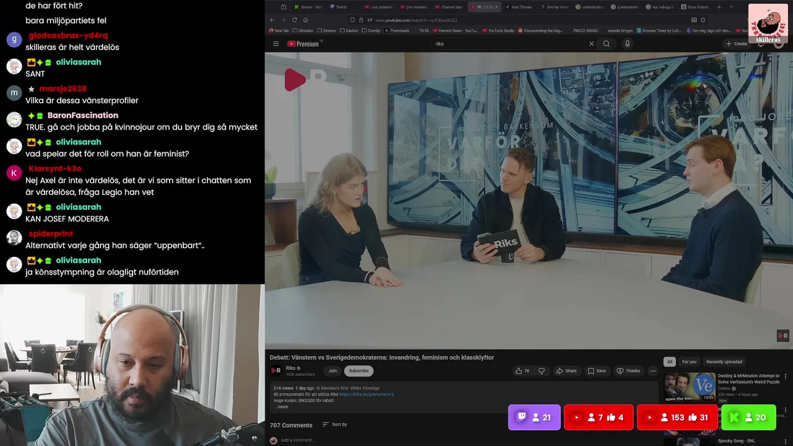Viewport: 793px width, 446px height.
Task: Open the YouTube hamburger guide menu
Action: (x=276, y=44)
